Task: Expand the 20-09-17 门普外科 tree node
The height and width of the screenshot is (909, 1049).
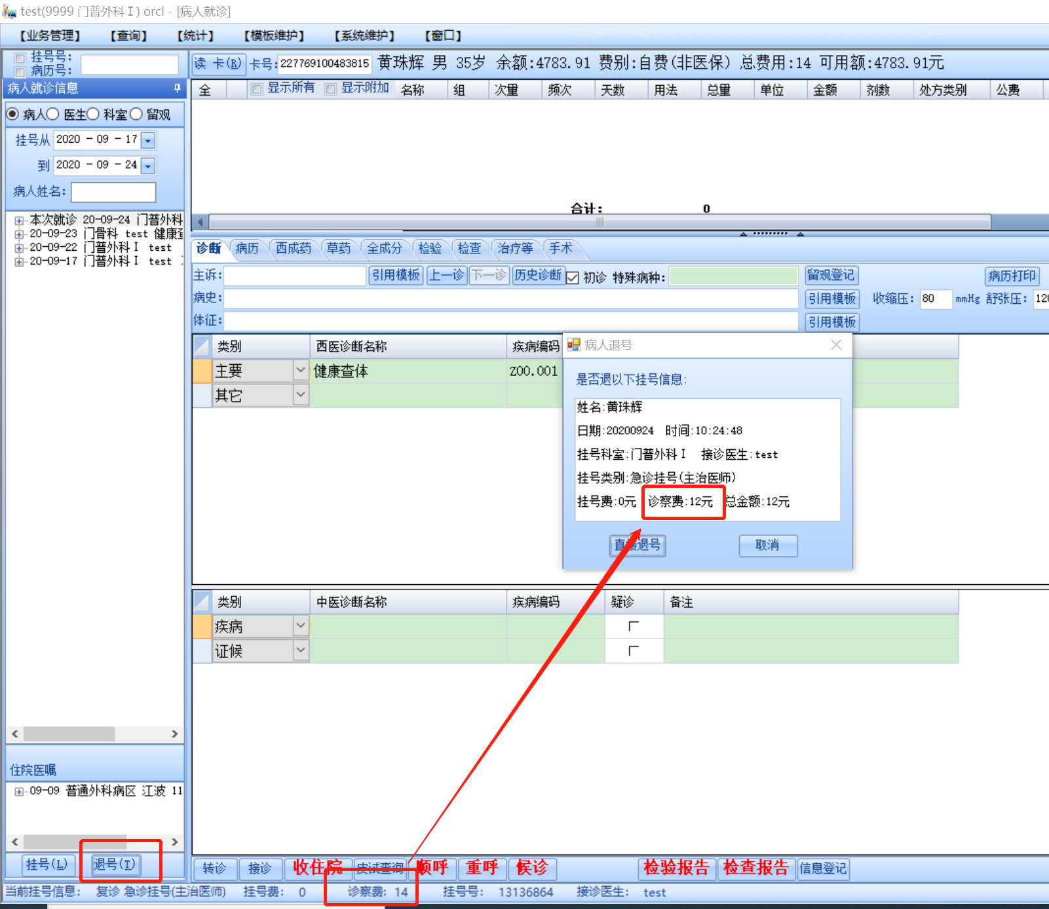Action: 19,262
